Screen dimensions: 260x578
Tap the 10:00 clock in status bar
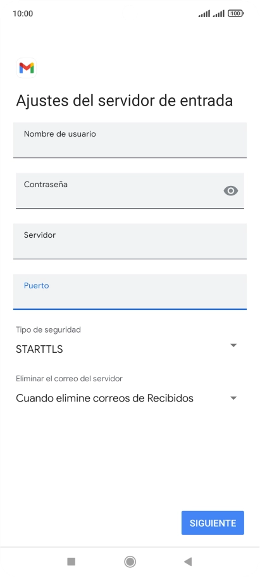pyautogui.click(x=23, y=14)
